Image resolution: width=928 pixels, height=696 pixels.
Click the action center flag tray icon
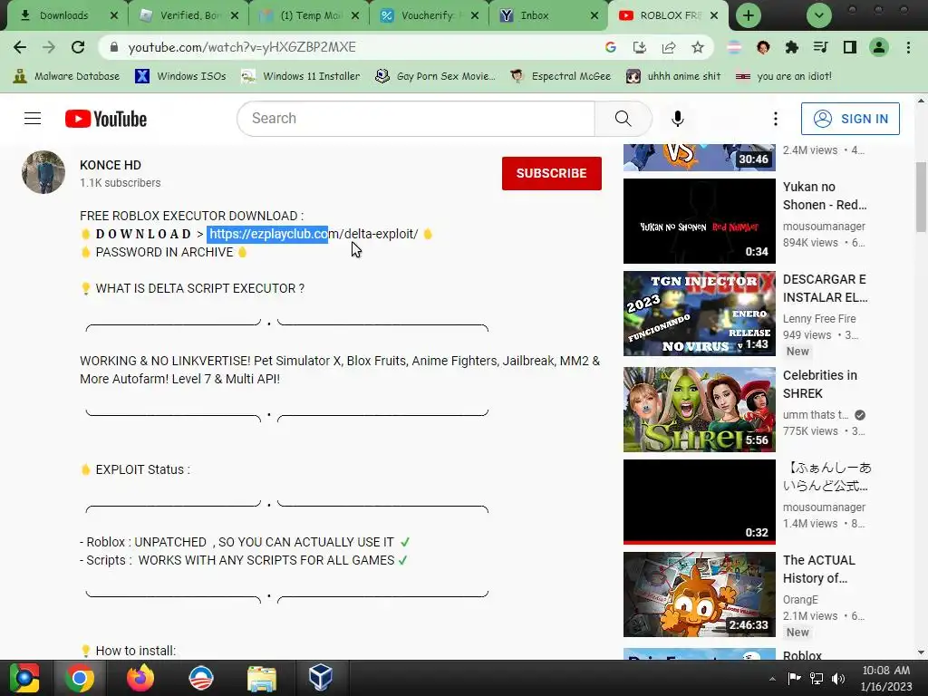(794, 679)
